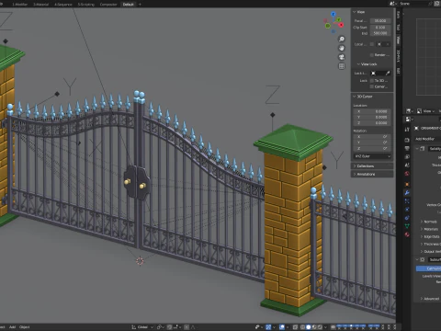
Task: Switch to the Compositor workspace tab
Action: (108, 5)
